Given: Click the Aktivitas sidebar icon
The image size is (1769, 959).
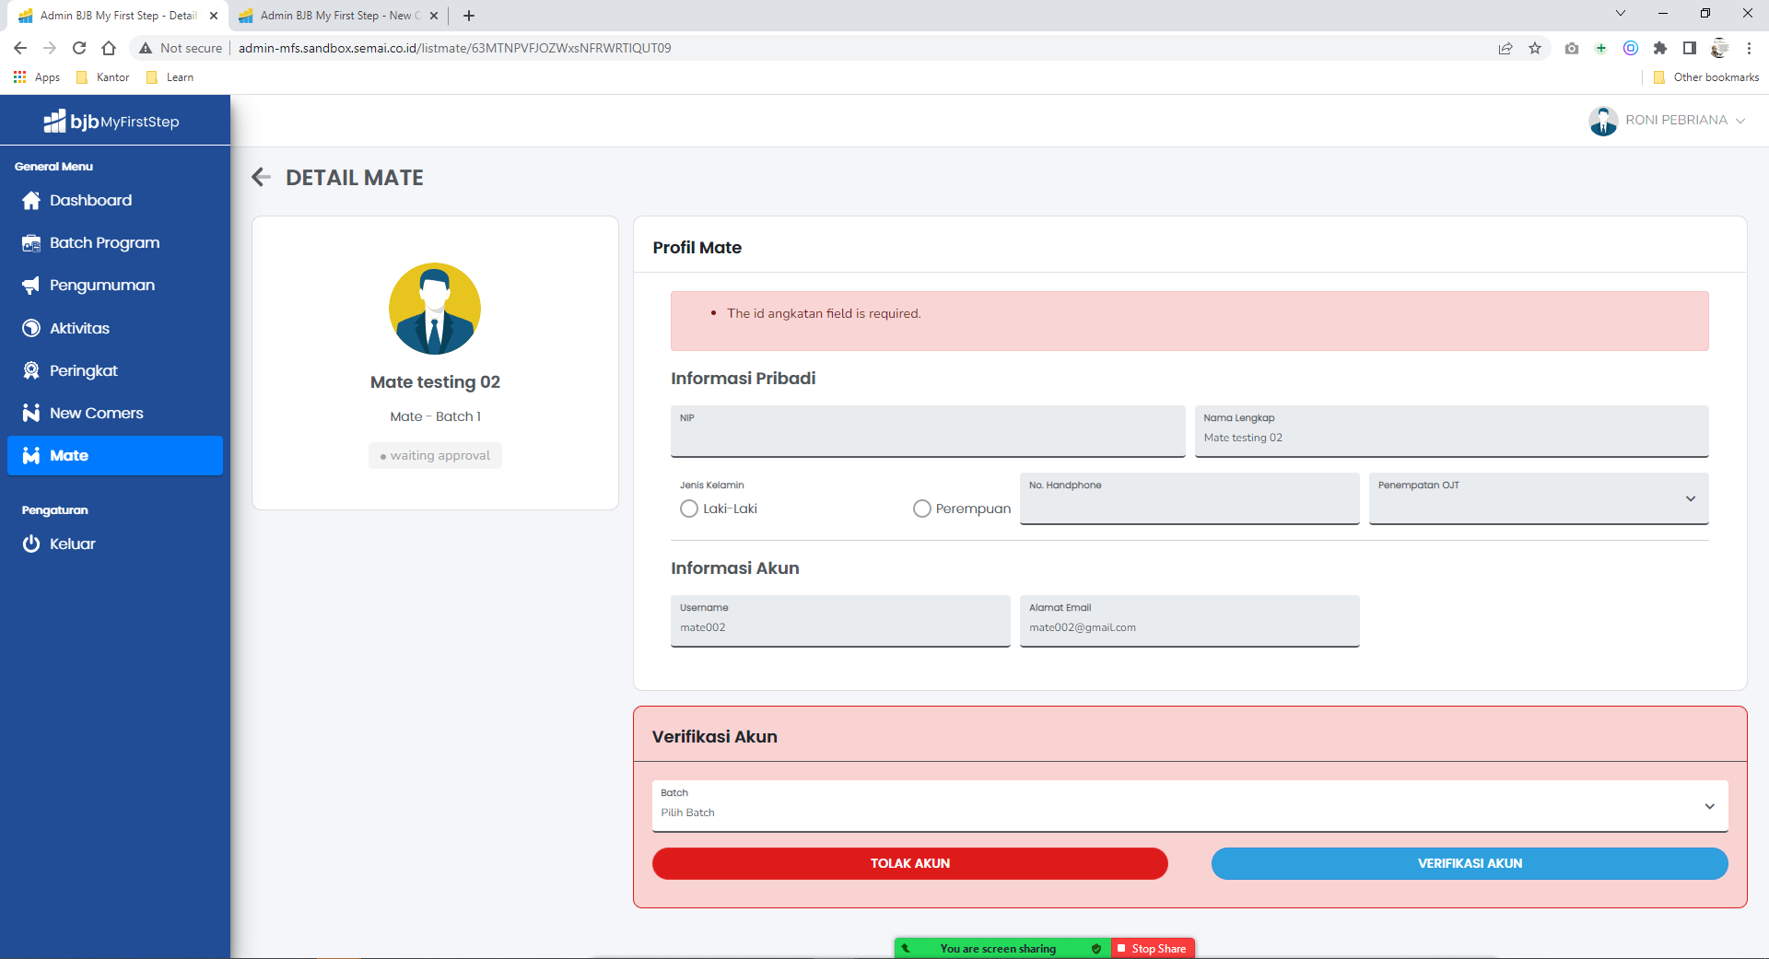Looking at the screenshot, I should [31, 328].
